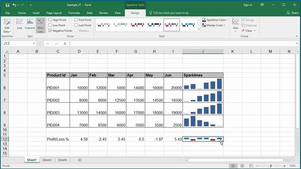Expand the Clear dropdown arrow
Viewport: 301px width, 169px height.
coord(255,31)
